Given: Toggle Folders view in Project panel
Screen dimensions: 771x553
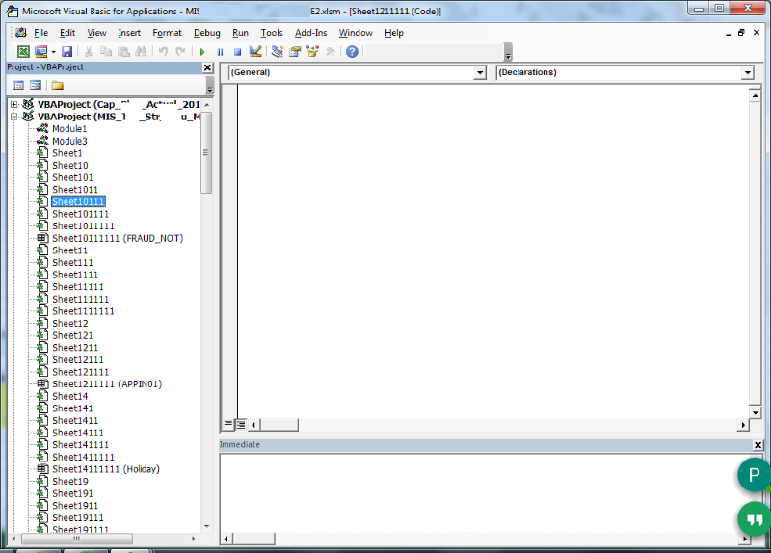Looking at the screenshot, I should 57,85.
